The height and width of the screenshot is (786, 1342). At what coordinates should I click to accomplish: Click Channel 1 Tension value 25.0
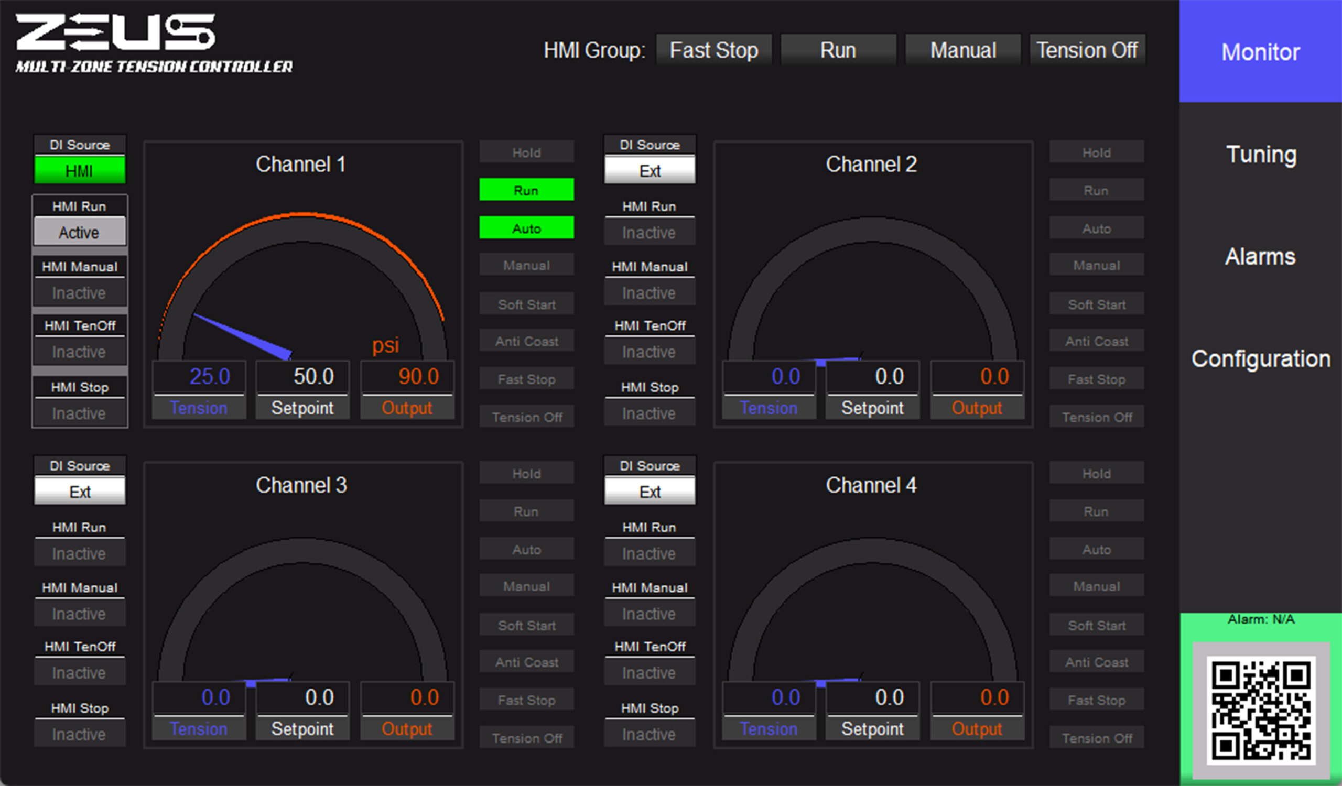point(199,377)
